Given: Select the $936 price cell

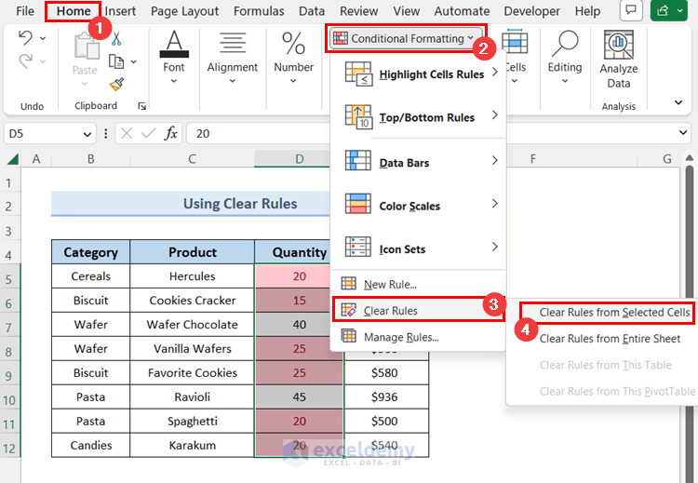Looking at the screenshot, I should 384,396.
